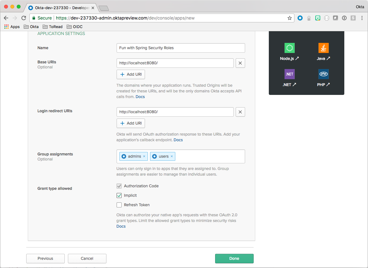368x268 pixels.
Task: Open the PHP quickstart icon
Action: coord(323,74)
